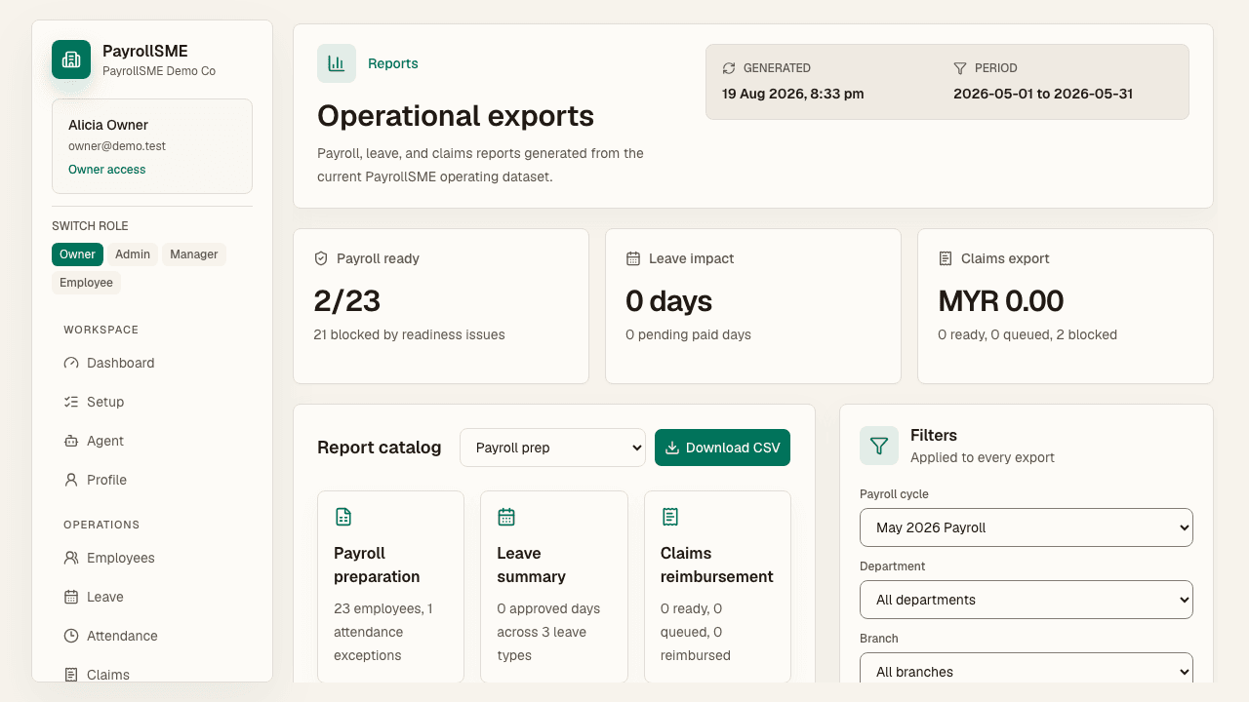Image resolution: width=1249 pixels, height=702 pixels.
Task: Click the Leave summary card calendar icon
Action: click(x=506, y=517)
